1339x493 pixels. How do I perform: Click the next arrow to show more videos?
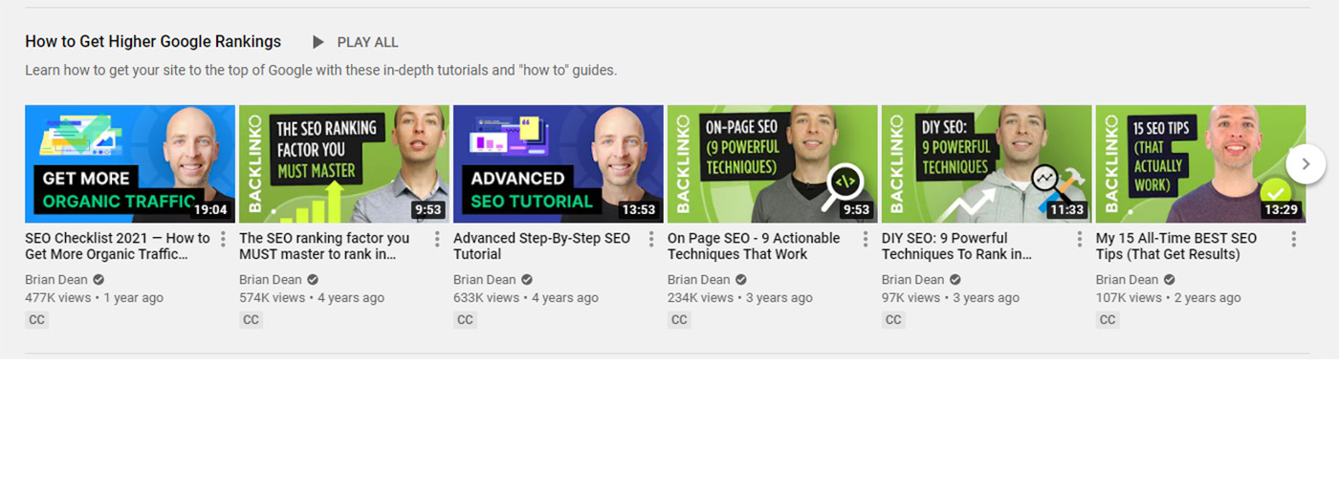pos(1306,164)
